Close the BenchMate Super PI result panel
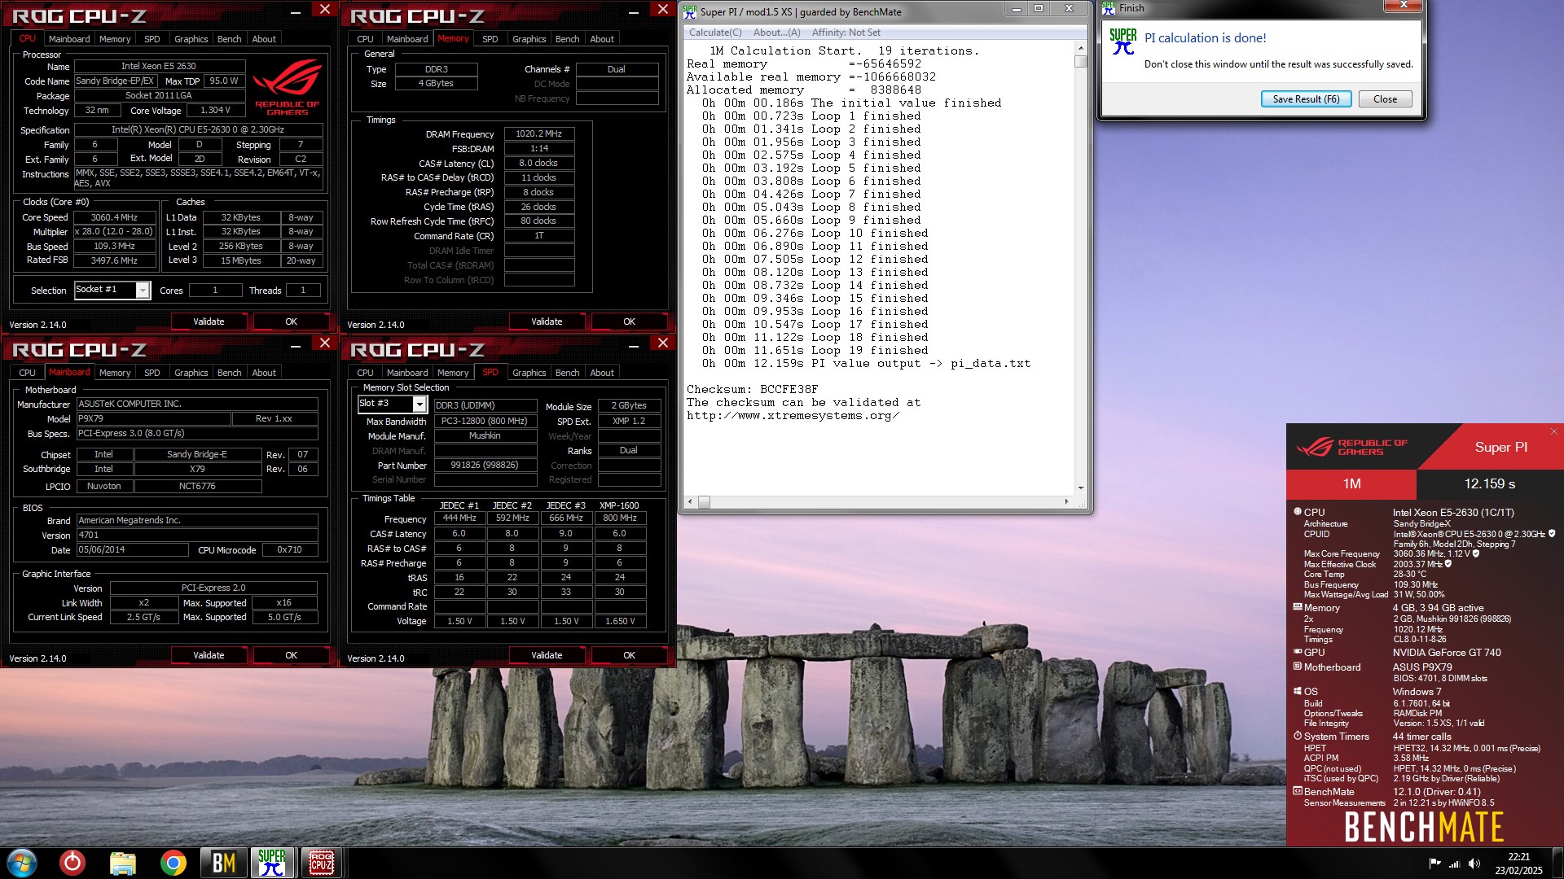Viewport: 1564px width, 879px height. tap(1553, 431)
